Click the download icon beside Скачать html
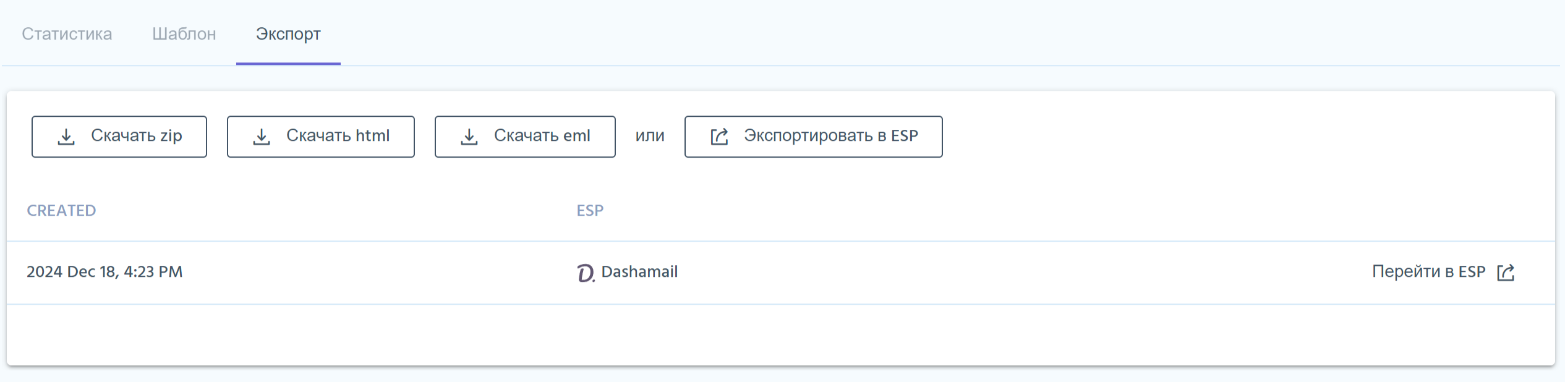1565x382 pixels. (x=262, y=137)
